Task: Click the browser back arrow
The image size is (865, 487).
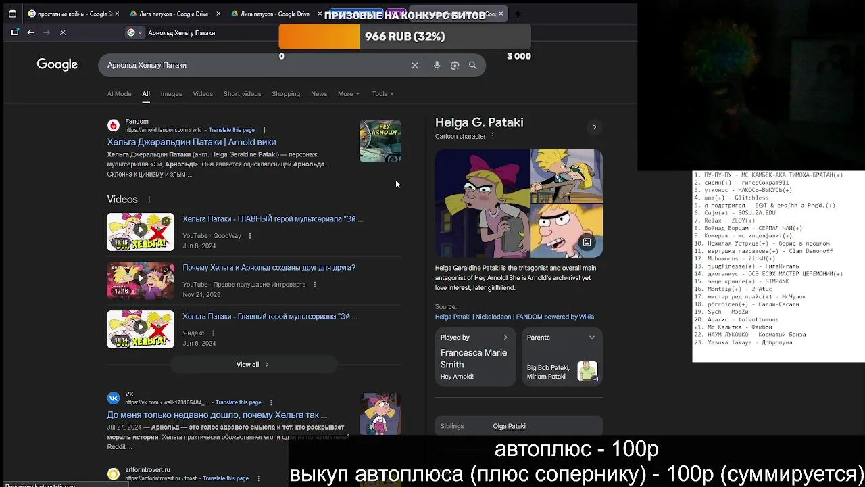Action: coord(30,32)
